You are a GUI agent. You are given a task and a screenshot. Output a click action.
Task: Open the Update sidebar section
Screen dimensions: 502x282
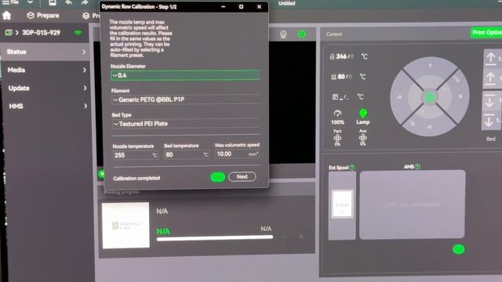point(45,89)
